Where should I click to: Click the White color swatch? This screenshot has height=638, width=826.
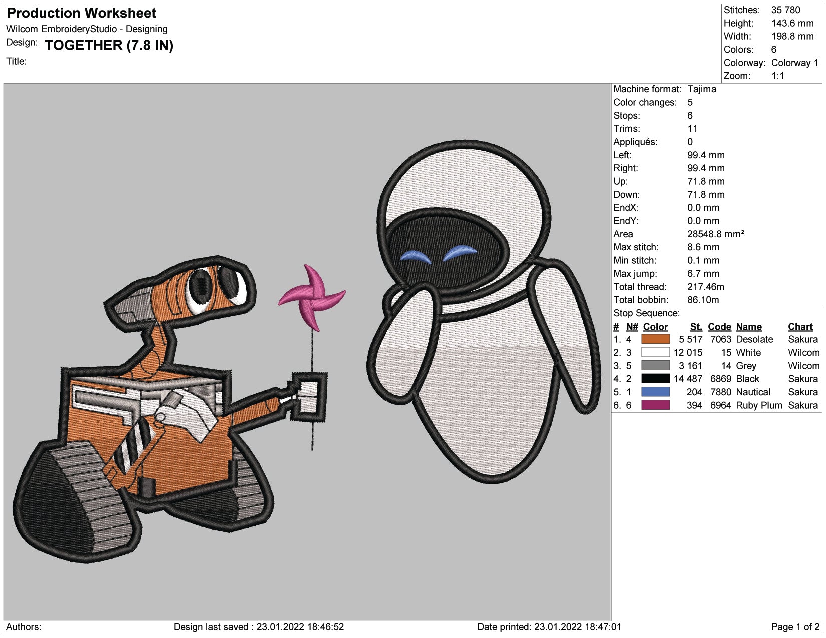coord(655,352)
